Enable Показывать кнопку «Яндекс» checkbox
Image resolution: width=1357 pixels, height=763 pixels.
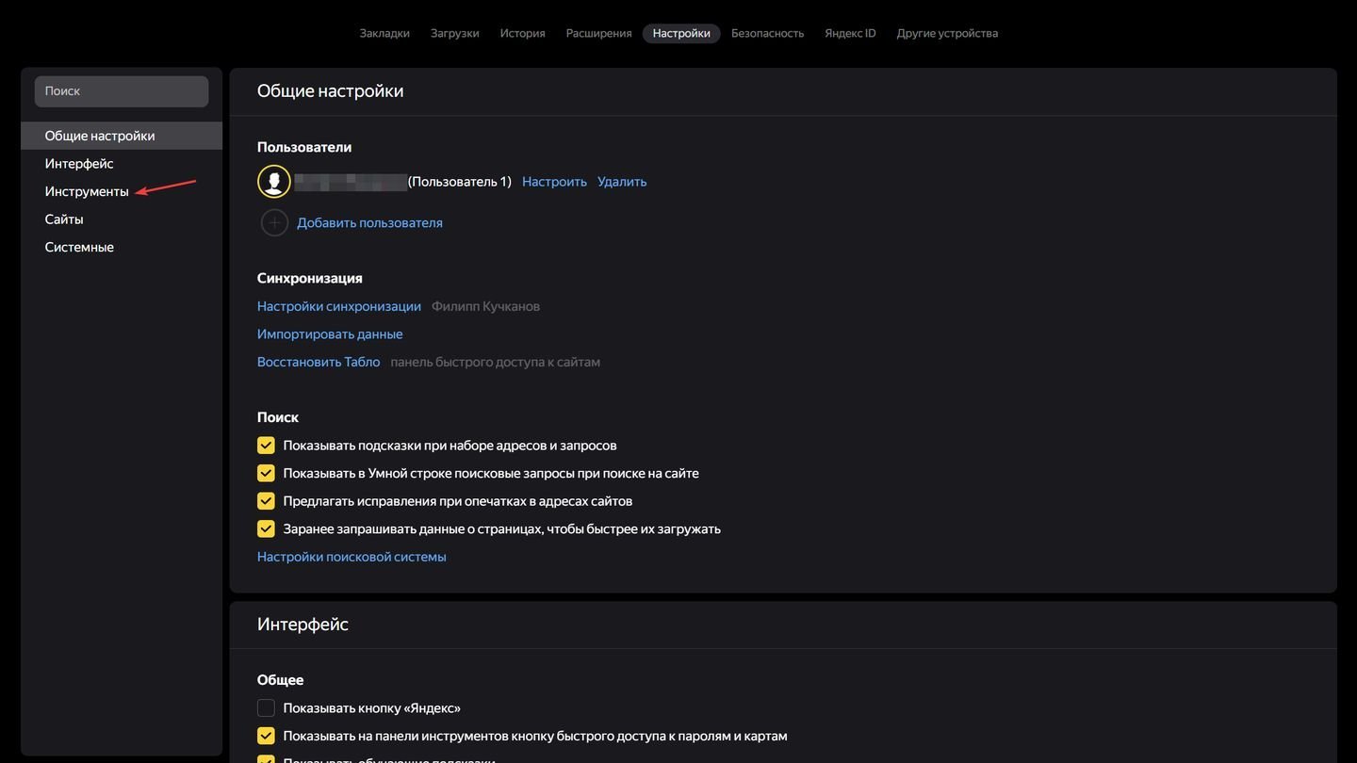[x=266, y=708]
